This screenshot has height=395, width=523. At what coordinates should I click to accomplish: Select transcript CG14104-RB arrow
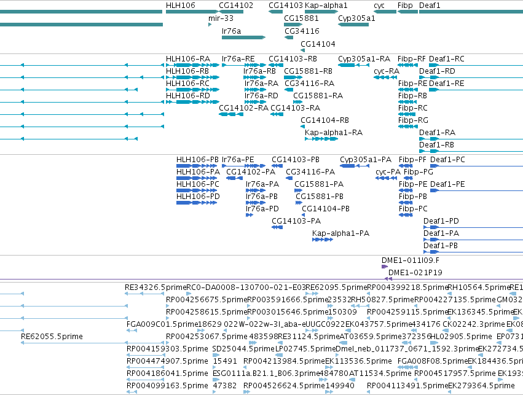(x=302, y=127)
